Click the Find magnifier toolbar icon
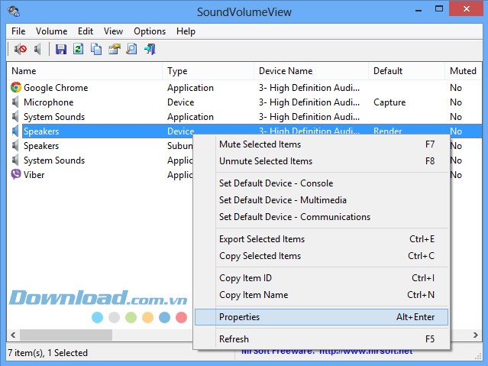 click(x=131, y=50)
